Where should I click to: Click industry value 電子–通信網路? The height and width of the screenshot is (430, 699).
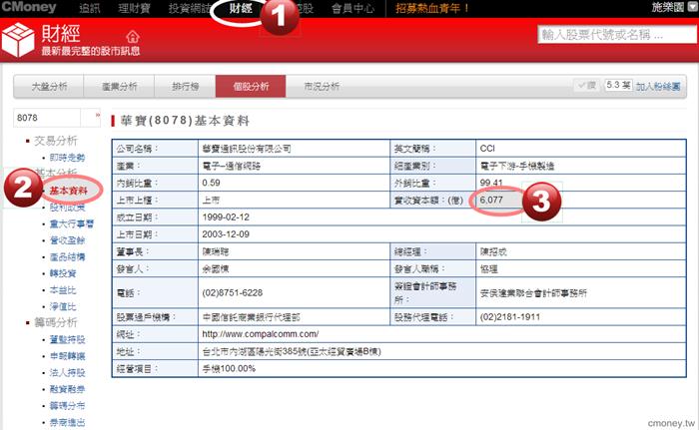[x=231, y=166]
